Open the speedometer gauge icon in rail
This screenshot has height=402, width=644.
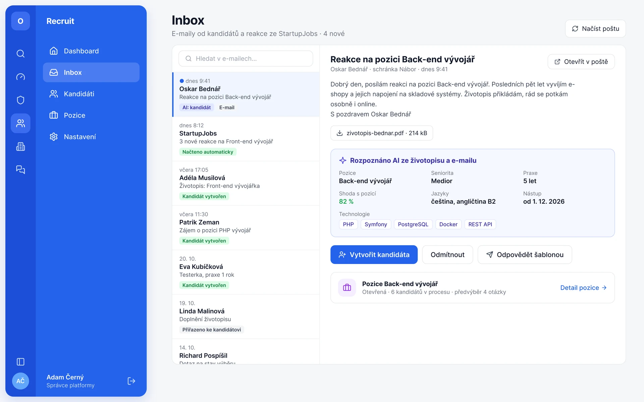20,77
